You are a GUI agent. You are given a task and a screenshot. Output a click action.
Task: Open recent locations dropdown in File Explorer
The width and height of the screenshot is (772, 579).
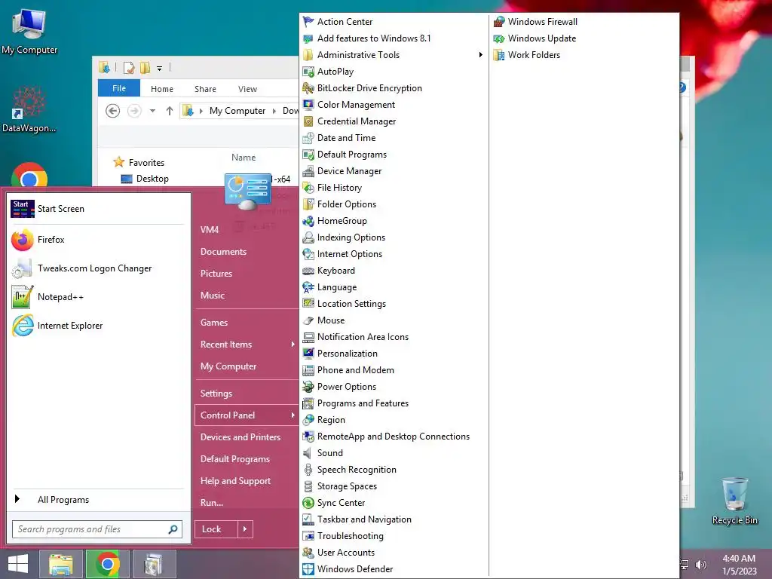click(152, 111)
